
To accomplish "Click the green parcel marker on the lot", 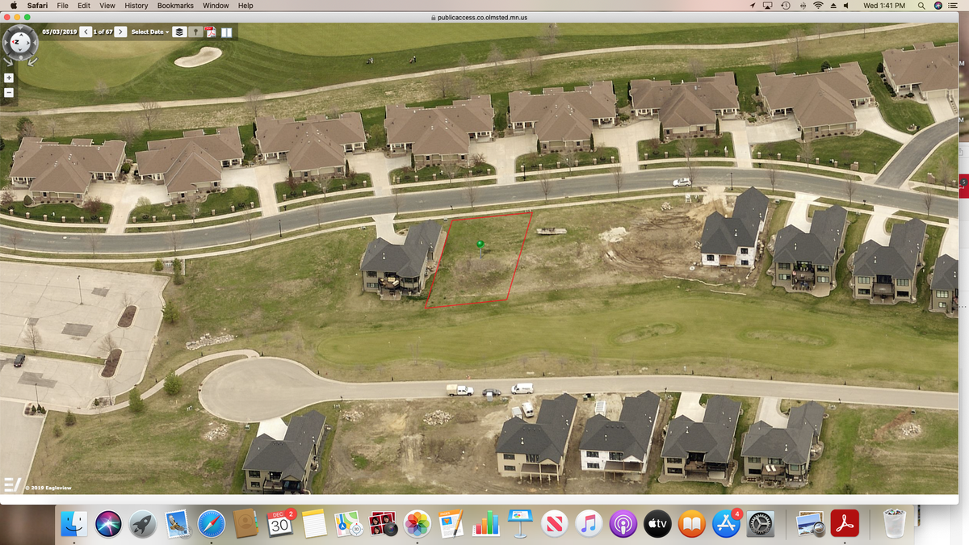I will point(480,242).
